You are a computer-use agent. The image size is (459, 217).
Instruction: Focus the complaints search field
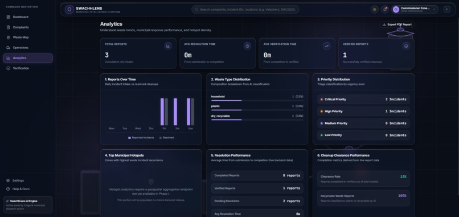click(245, 10)
